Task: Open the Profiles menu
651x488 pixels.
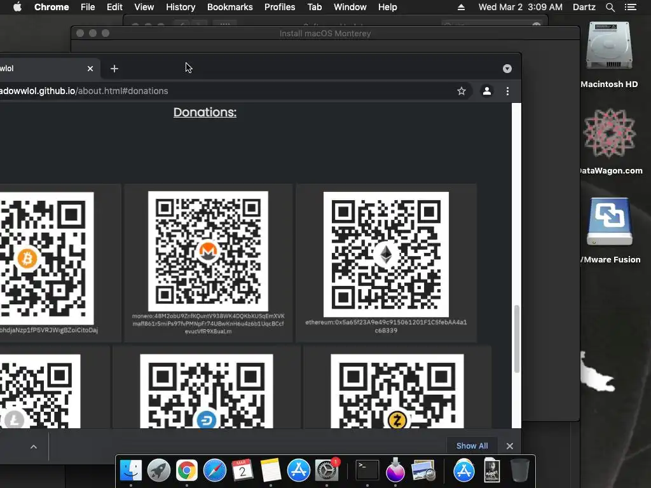Action: pos(280,7)
